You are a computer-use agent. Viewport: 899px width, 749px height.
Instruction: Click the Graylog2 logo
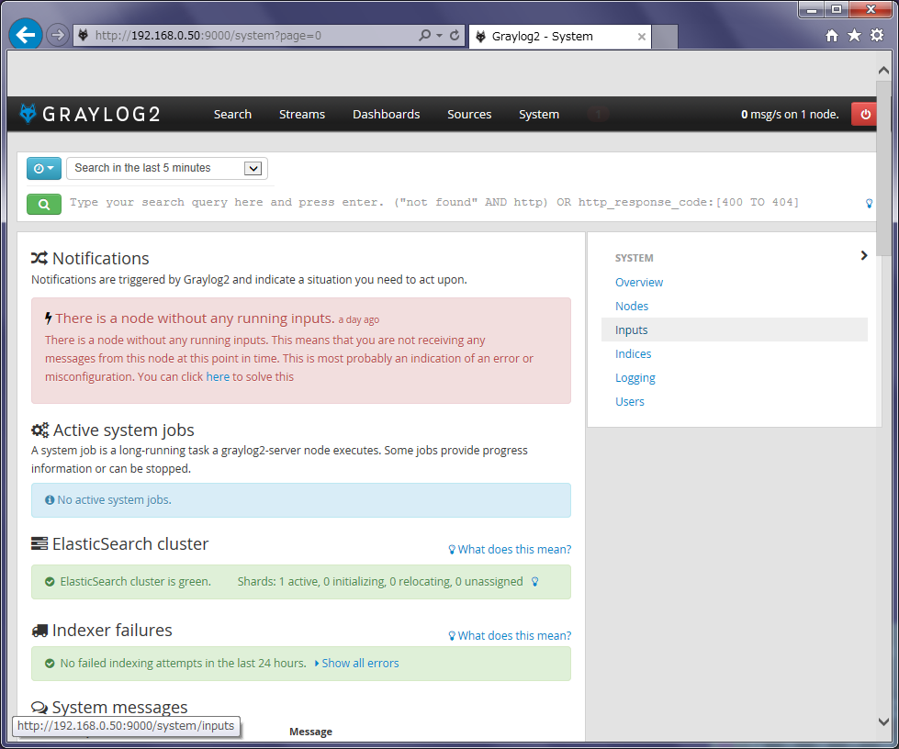coord(89,114)
